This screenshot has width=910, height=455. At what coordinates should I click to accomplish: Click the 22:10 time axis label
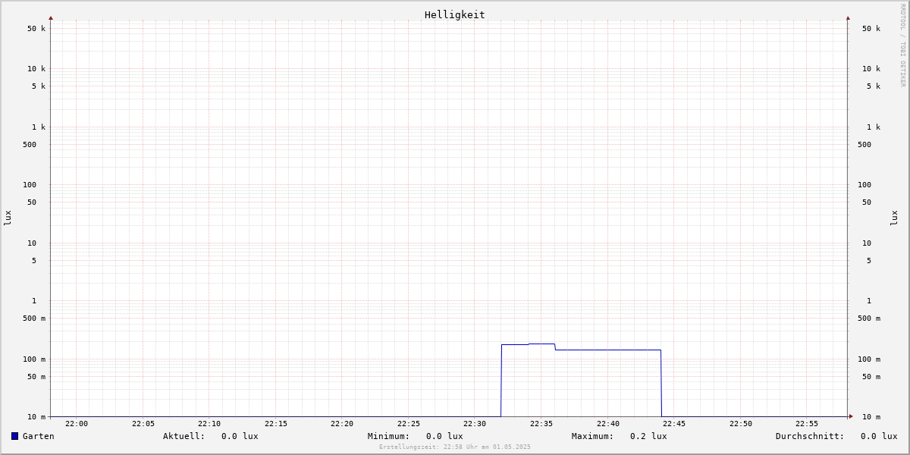(209, 424)
